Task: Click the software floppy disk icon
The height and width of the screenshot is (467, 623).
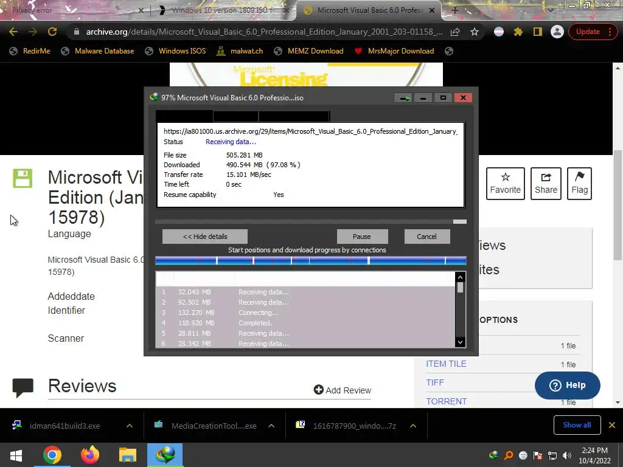Action: click(x=23, y=178)
